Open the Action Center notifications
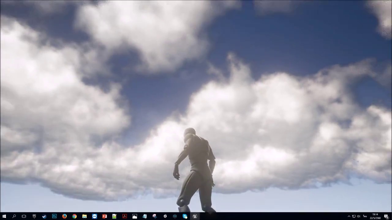 pos(386,216)
